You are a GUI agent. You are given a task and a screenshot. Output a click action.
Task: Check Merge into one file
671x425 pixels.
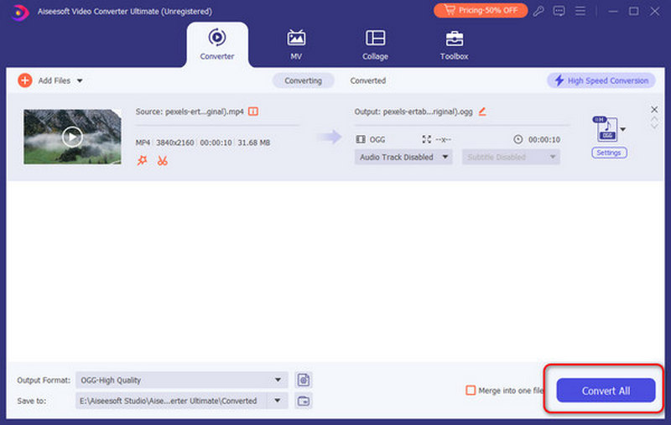coord(471,391)
